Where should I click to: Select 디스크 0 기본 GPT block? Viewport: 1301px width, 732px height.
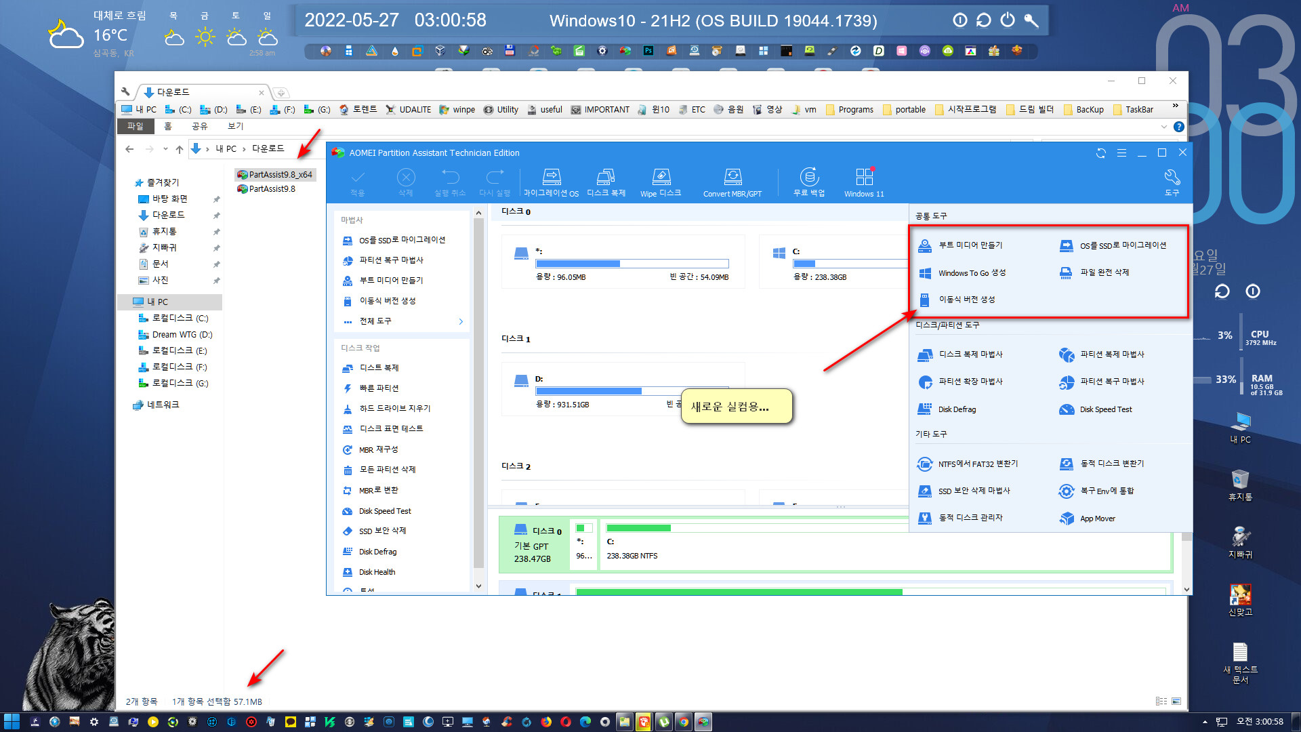[x=534, y=545]
